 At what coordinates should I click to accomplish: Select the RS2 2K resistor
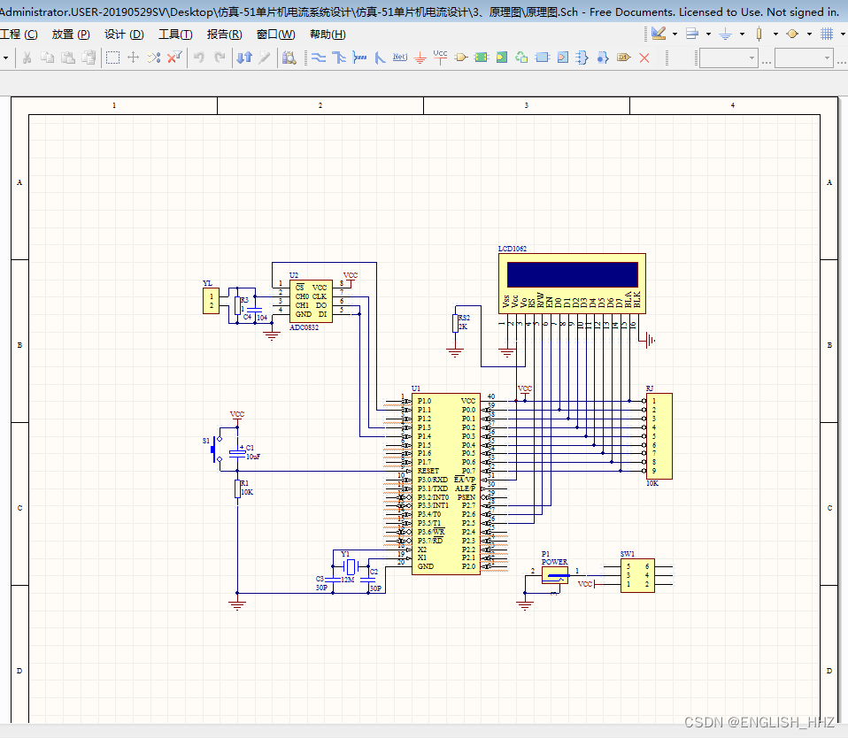point(455,323)
